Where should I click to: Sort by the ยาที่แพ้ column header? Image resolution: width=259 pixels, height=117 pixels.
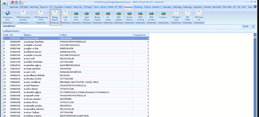point(96,35)
